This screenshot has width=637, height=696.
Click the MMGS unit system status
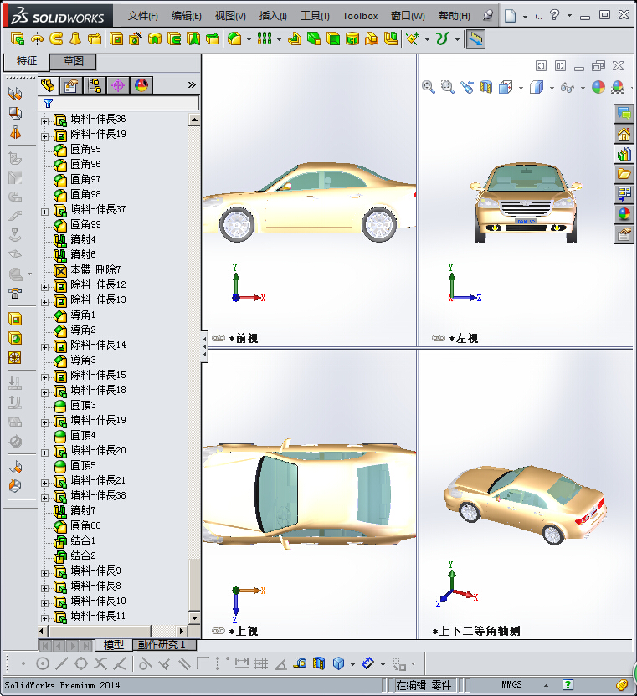tap(511, 684)
